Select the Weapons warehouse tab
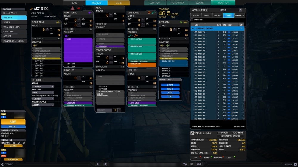This screenshot has height=167, width=298. pos(195,15)
